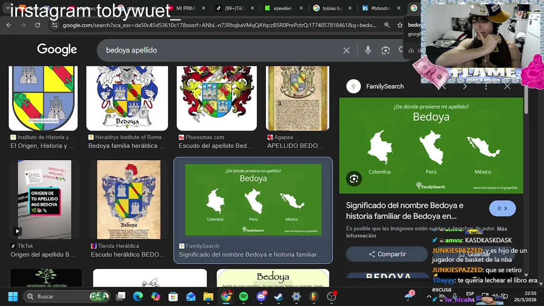Show hidden system tray icons chevron
544x306 pixels.
click(x=429, y=297)
